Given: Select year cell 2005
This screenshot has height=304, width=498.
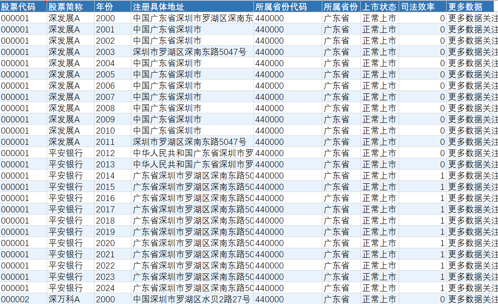Looking at the screenshot, I should click(x=112, y=74).
